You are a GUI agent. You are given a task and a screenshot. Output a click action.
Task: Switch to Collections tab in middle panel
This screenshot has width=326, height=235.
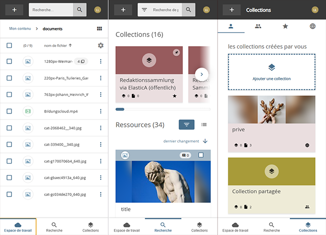pyautogui.click(x=199, y=227)
